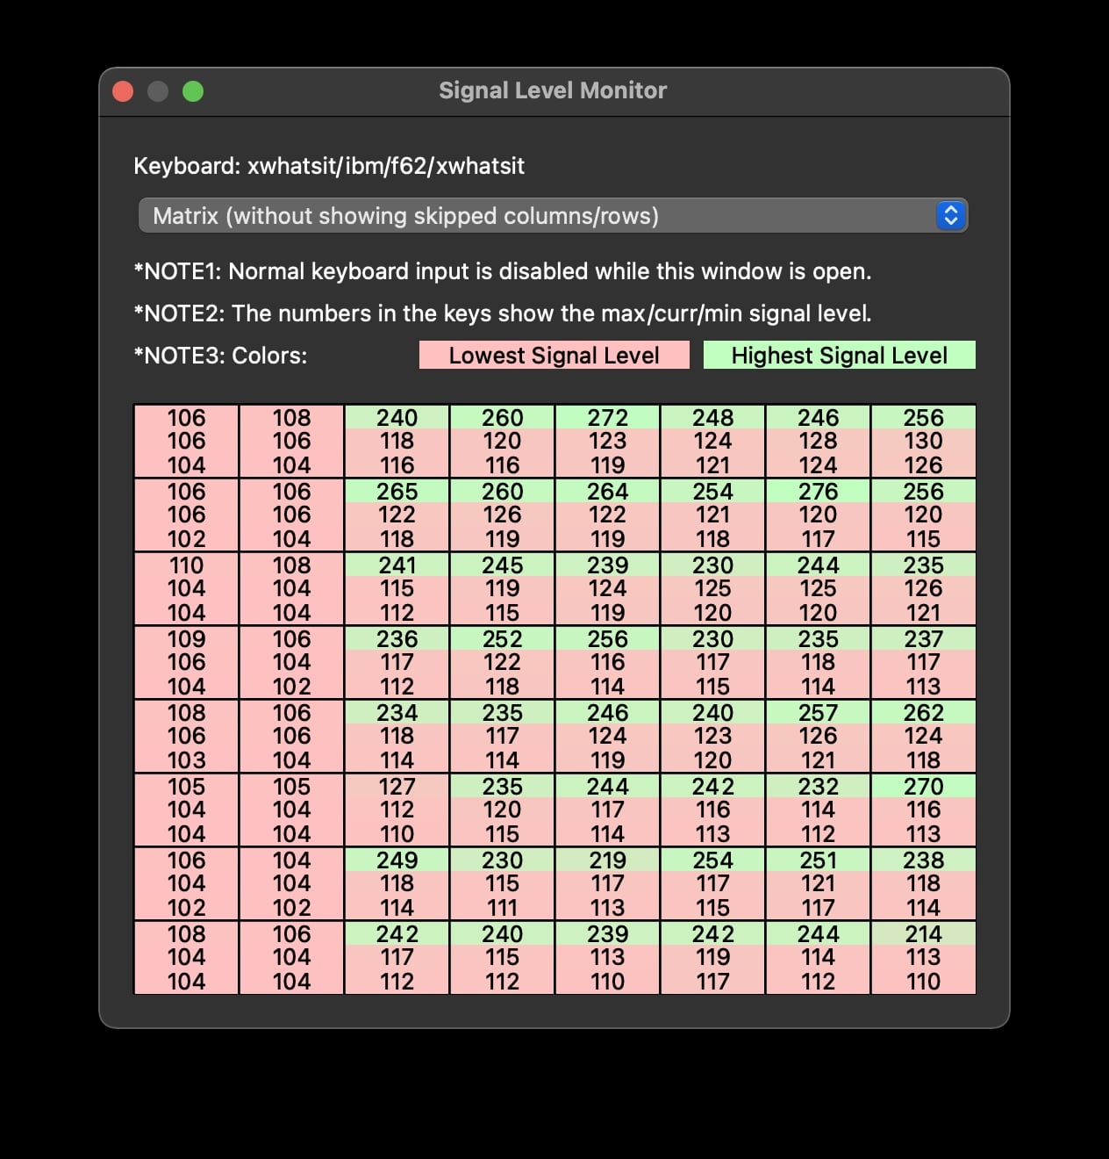This screenshot has height=1159, width=1109.
Task: Click the green "Highest Signal Level" legend swatch
Action: point(840,355)
